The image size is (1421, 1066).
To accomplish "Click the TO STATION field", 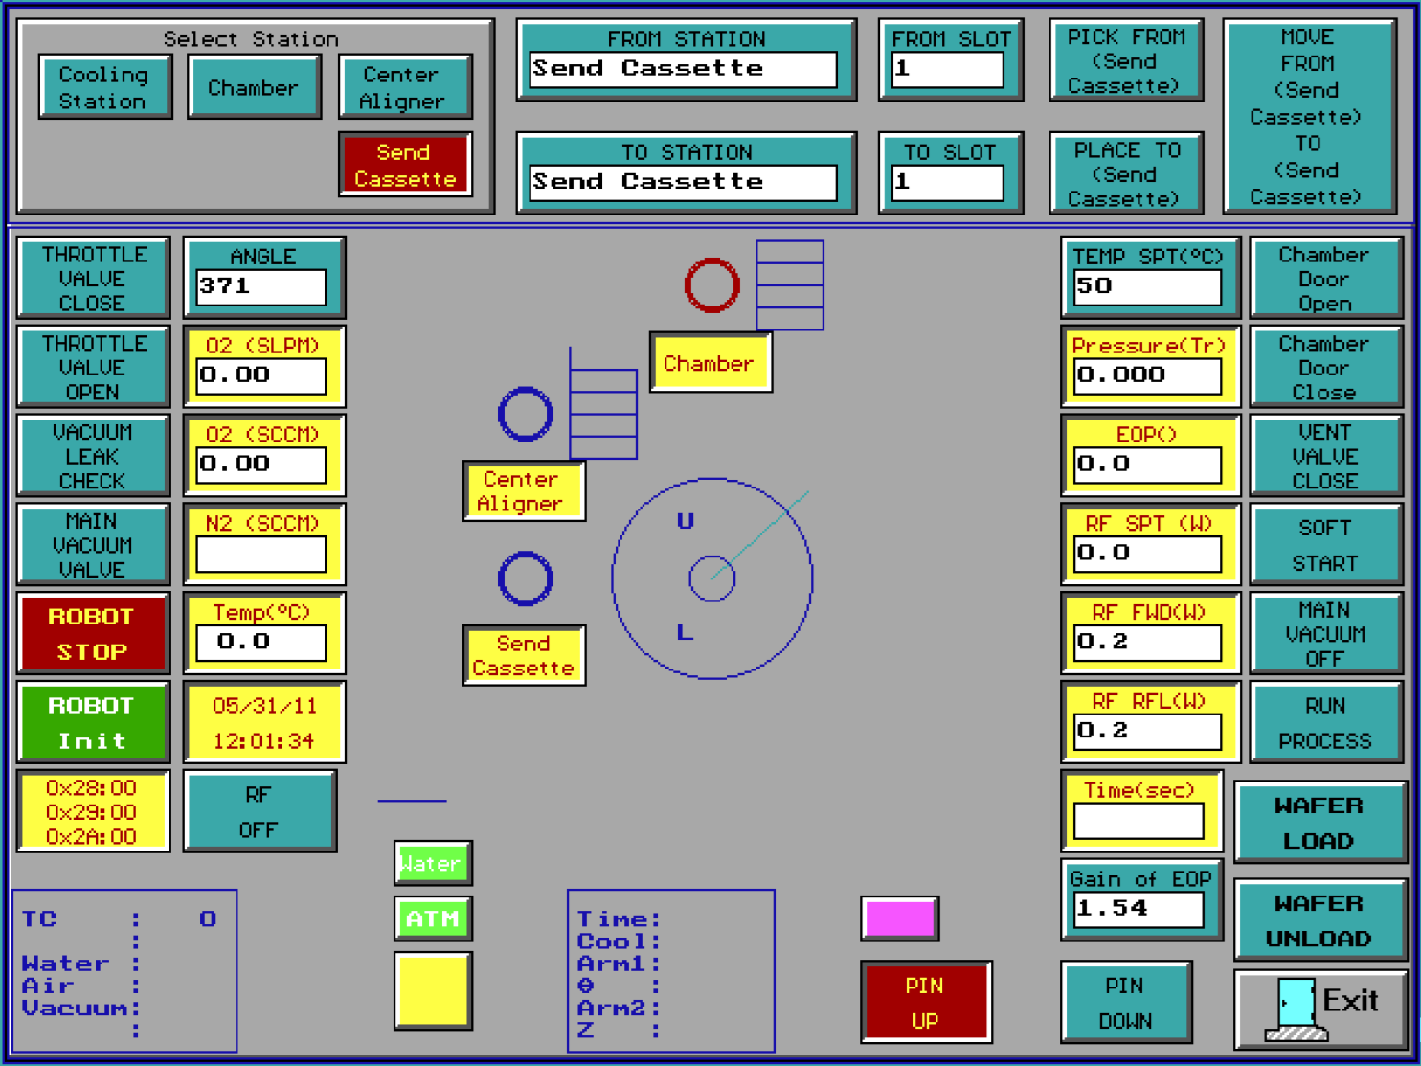I will coord(683,182).
